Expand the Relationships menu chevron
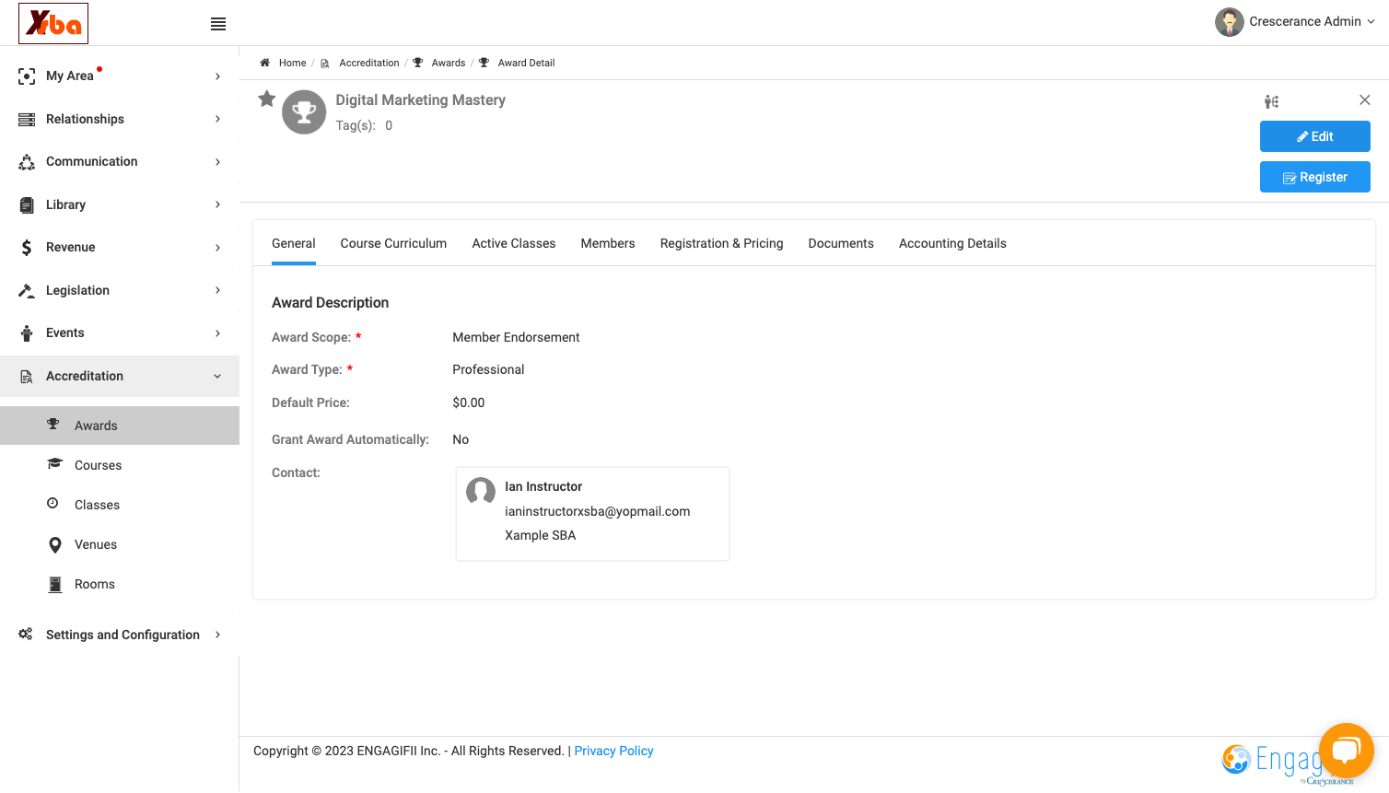Image resolution: width=1389 pixels, height=793 pixels. 217,119
